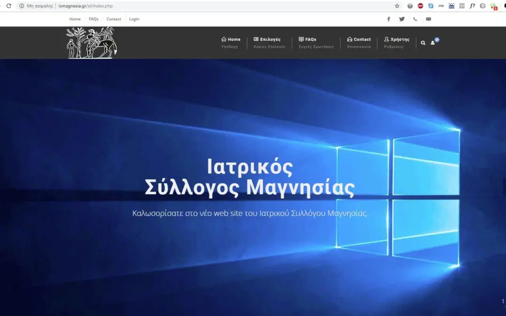Open the Twitter social icon
Image resolution: width=506 pixels, height=316 pixels.
tap(402, 19)
